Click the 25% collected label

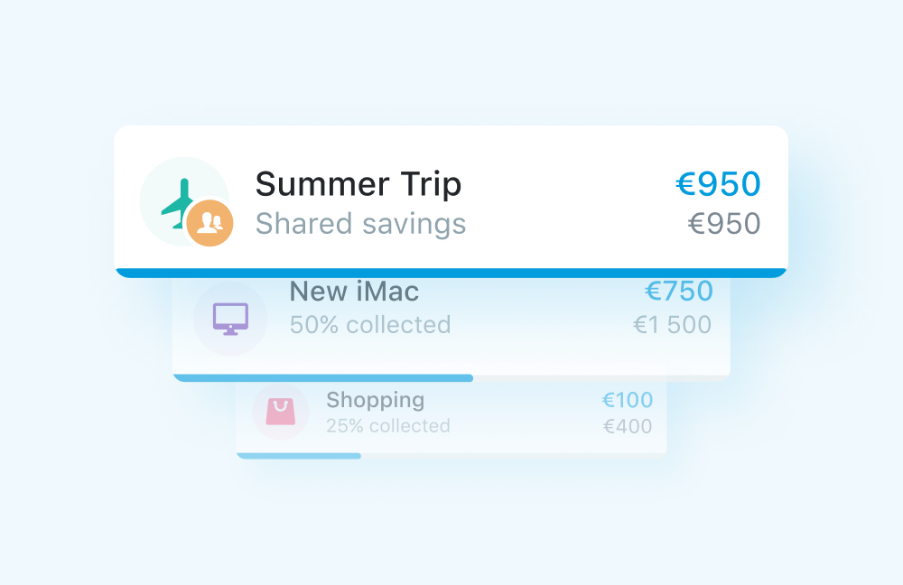click(x=387, y=426)
